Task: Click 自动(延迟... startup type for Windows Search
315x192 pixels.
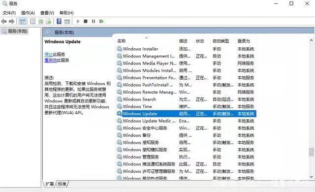Action: (x=223, y=99)
